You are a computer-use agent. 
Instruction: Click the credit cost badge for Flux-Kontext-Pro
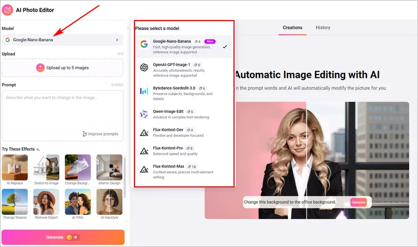pos(190,149)
